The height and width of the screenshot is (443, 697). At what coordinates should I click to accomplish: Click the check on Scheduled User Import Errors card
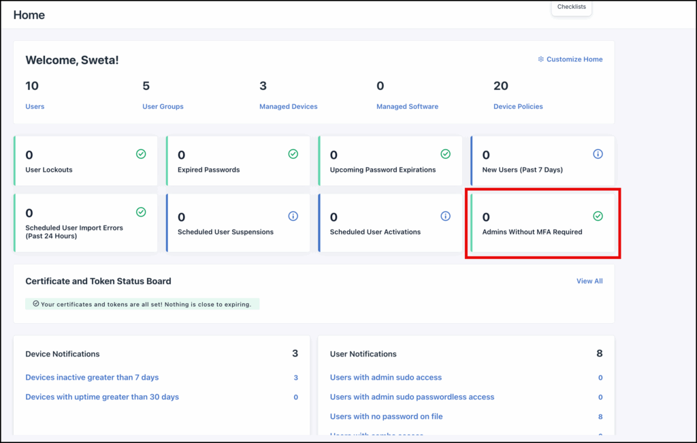click(x=142, y=213)
